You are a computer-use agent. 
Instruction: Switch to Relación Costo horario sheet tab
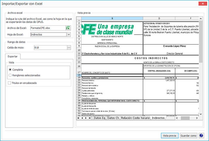tap(136, 118)
